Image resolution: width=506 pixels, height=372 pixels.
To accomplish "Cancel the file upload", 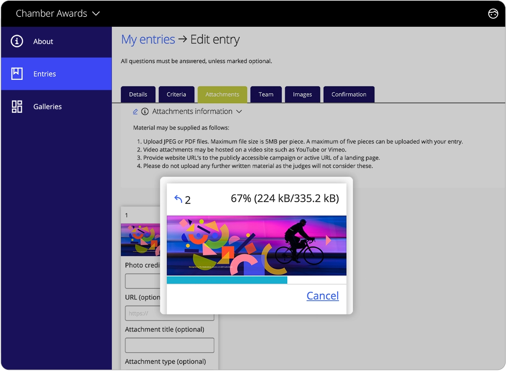I will pos(323,295).
